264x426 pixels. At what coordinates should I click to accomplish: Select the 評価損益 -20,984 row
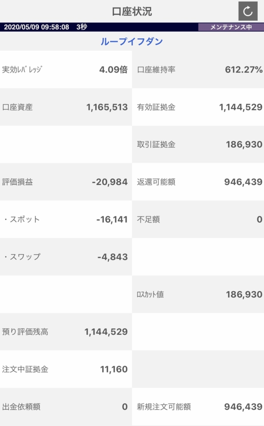click(x=66, y=182)
